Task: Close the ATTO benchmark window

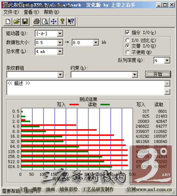Action: coord(172,5)
